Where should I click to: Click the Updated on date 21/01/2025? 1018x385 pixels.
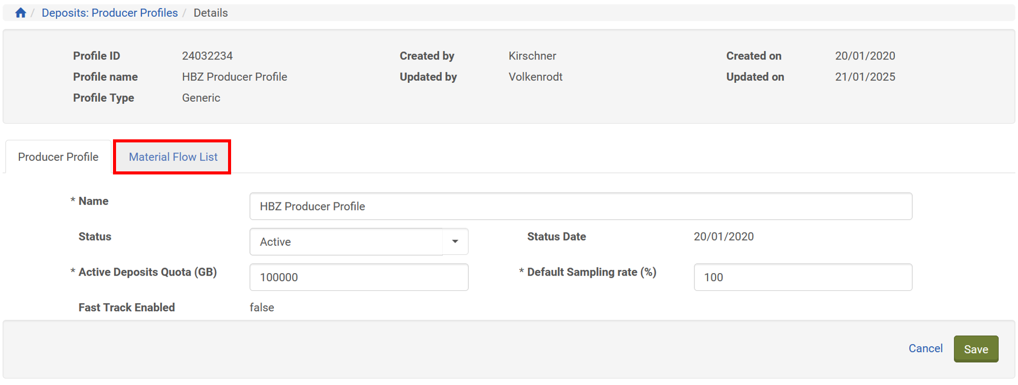pos(864,77)
